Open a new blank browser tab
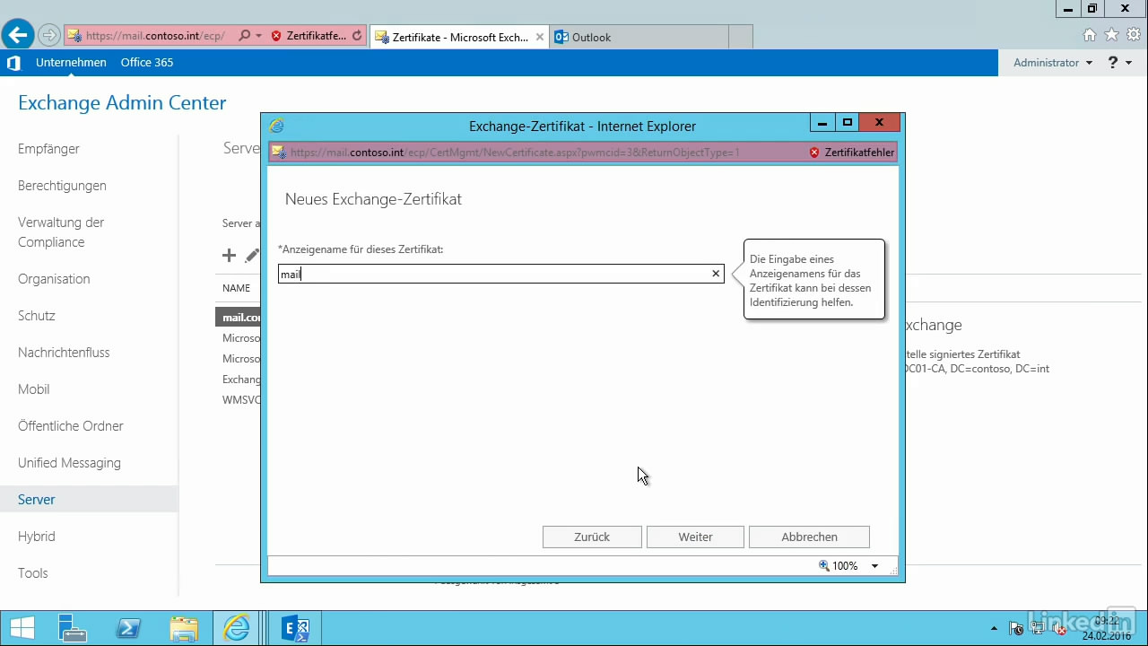The image size is (1148, 646). point(740,37)
